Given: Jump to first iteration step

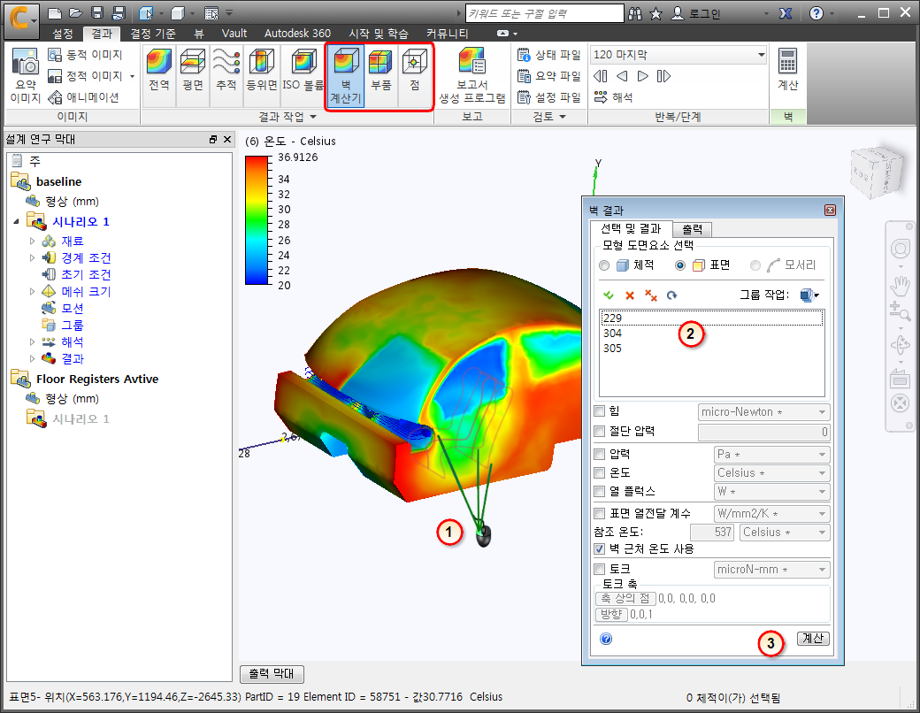Looking at the screenshot, I should (x=601, y=76).
